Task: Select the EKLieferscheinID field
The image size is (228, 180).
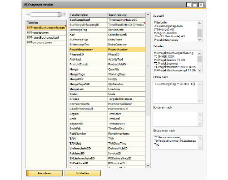Action: tap(88, 158)
